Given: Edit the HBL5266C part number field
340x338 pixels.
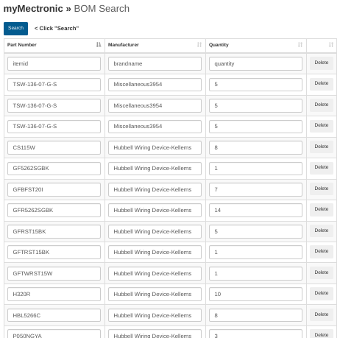Looking at the screenshot, I should click(54, 315).
